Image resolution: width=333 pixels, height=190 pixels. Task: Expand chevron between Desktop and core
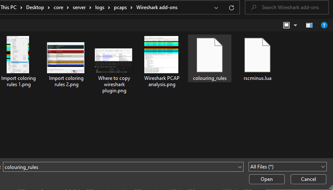(49, 8)
